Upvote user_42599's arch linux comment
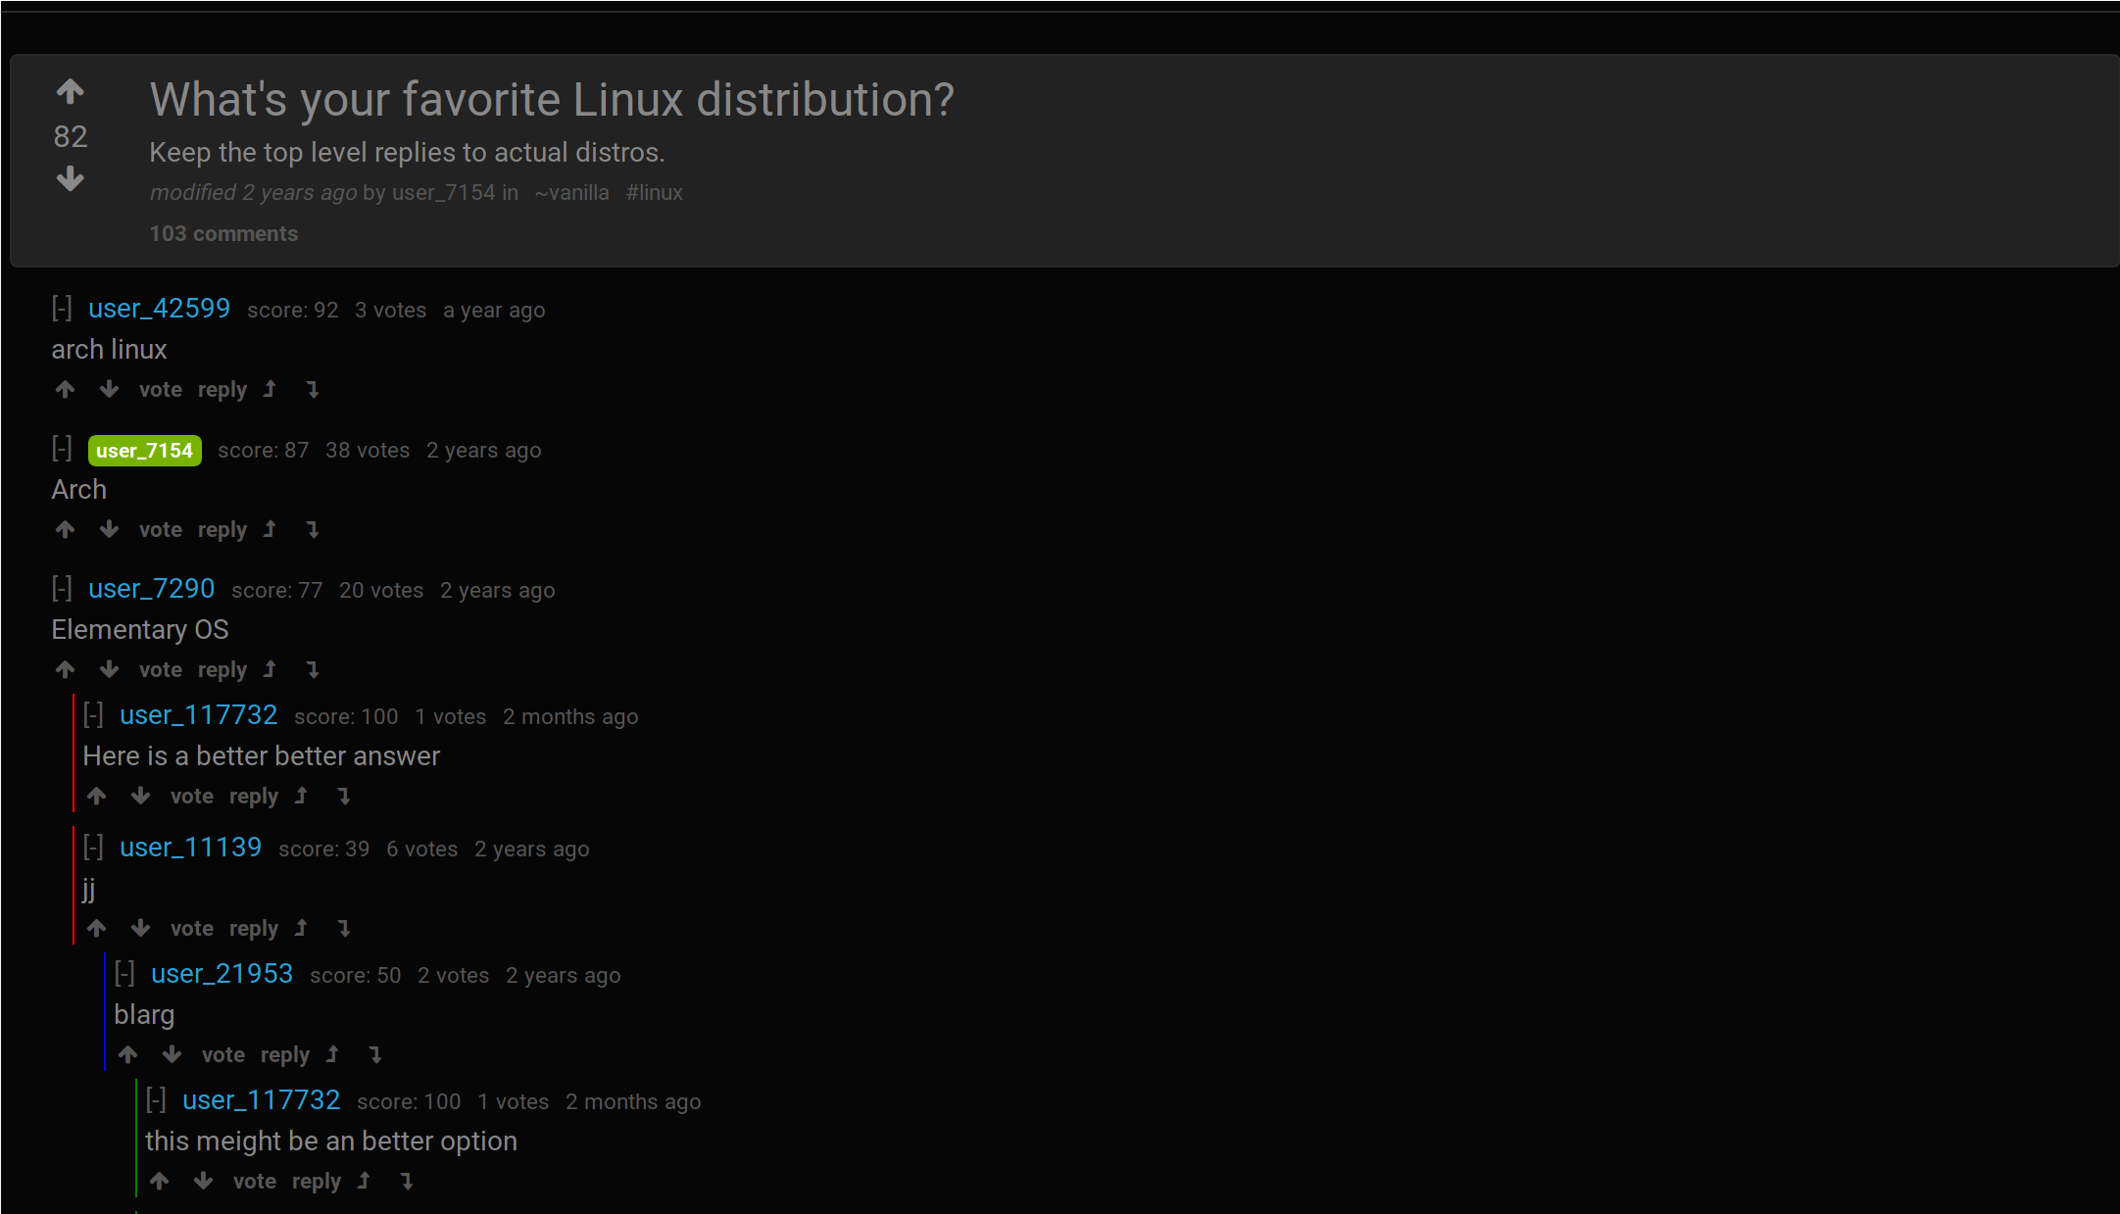 pos(65,390)
